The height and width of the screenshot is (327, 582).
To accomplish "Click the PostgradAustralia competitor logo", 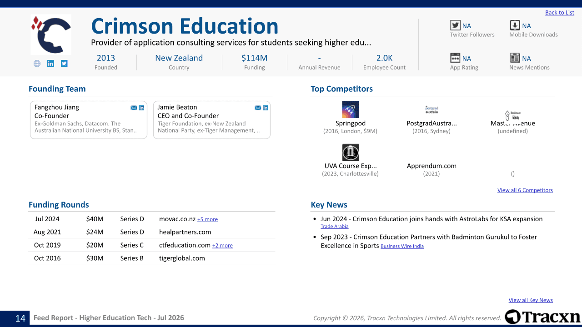I will (x=431, y=109).
